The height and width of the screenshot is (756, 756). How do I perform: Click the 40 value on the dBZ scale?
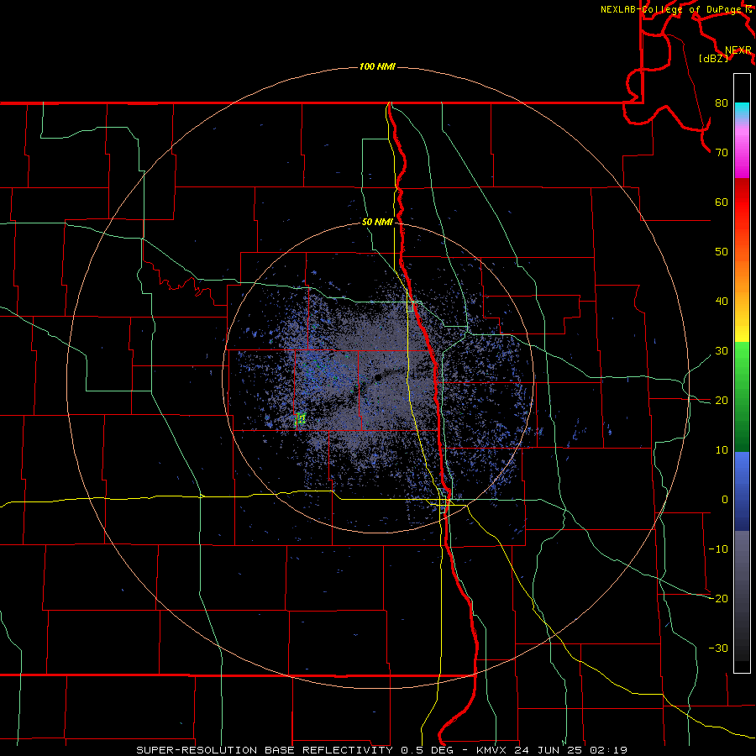pyautogui.click(x=722, y=302)
